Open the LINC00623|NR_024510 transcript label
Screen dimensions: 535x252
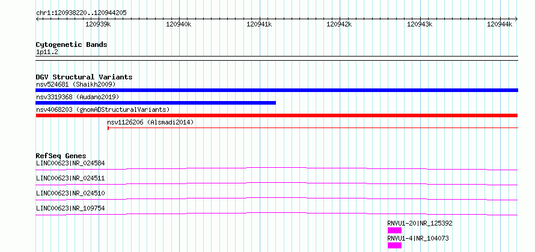click(70, 193)
